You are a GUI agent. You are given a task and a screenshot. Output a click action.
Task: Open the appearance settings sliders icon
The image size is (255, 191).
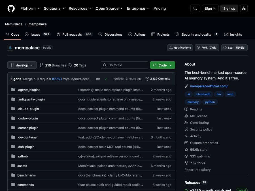(x=244, y=8)
